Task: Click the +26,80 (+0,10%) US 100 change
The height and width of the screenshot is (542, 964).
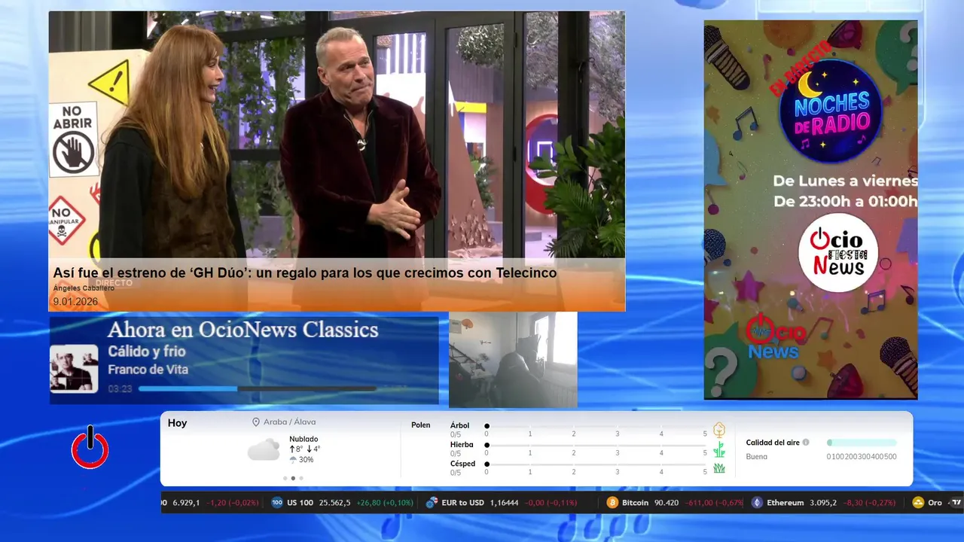Action: (385, 502)
